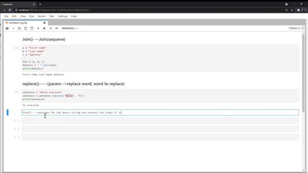
Task: Open the Edit menu
Action: tap(14, 16)
